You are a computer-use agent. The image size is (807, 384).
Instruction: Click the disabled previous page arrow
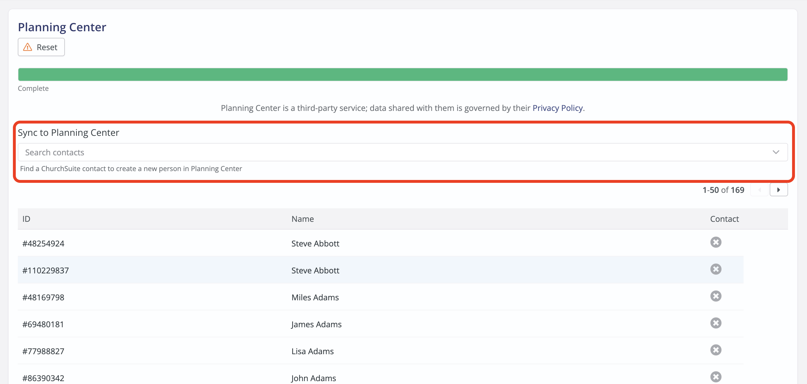coord(760,190)
